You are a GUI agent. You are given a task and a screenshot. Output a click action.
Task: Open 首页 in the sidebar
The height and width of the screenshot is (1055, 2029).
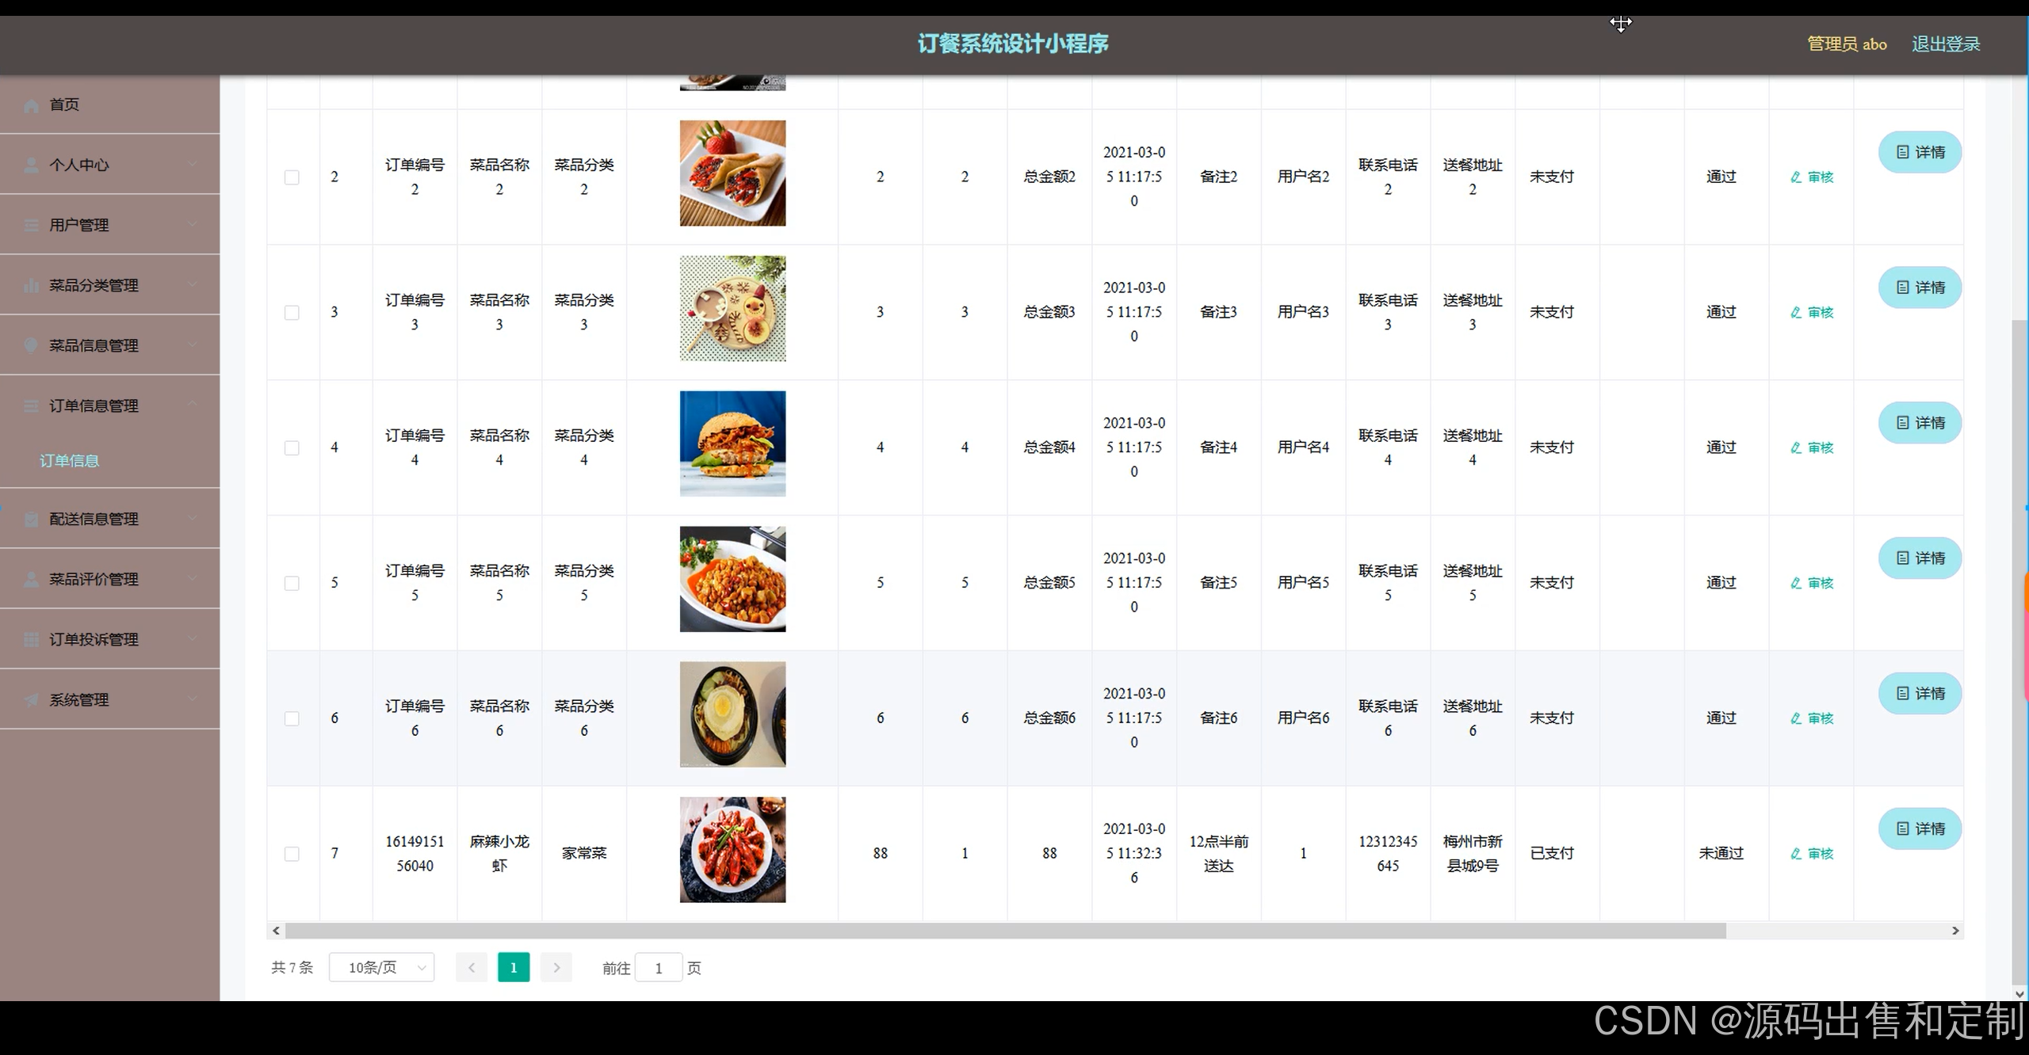coord(109,105)
